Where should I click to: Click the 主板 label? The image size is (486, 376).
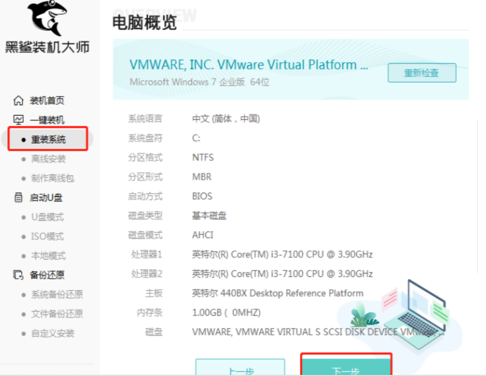click(x=154, y=293)
